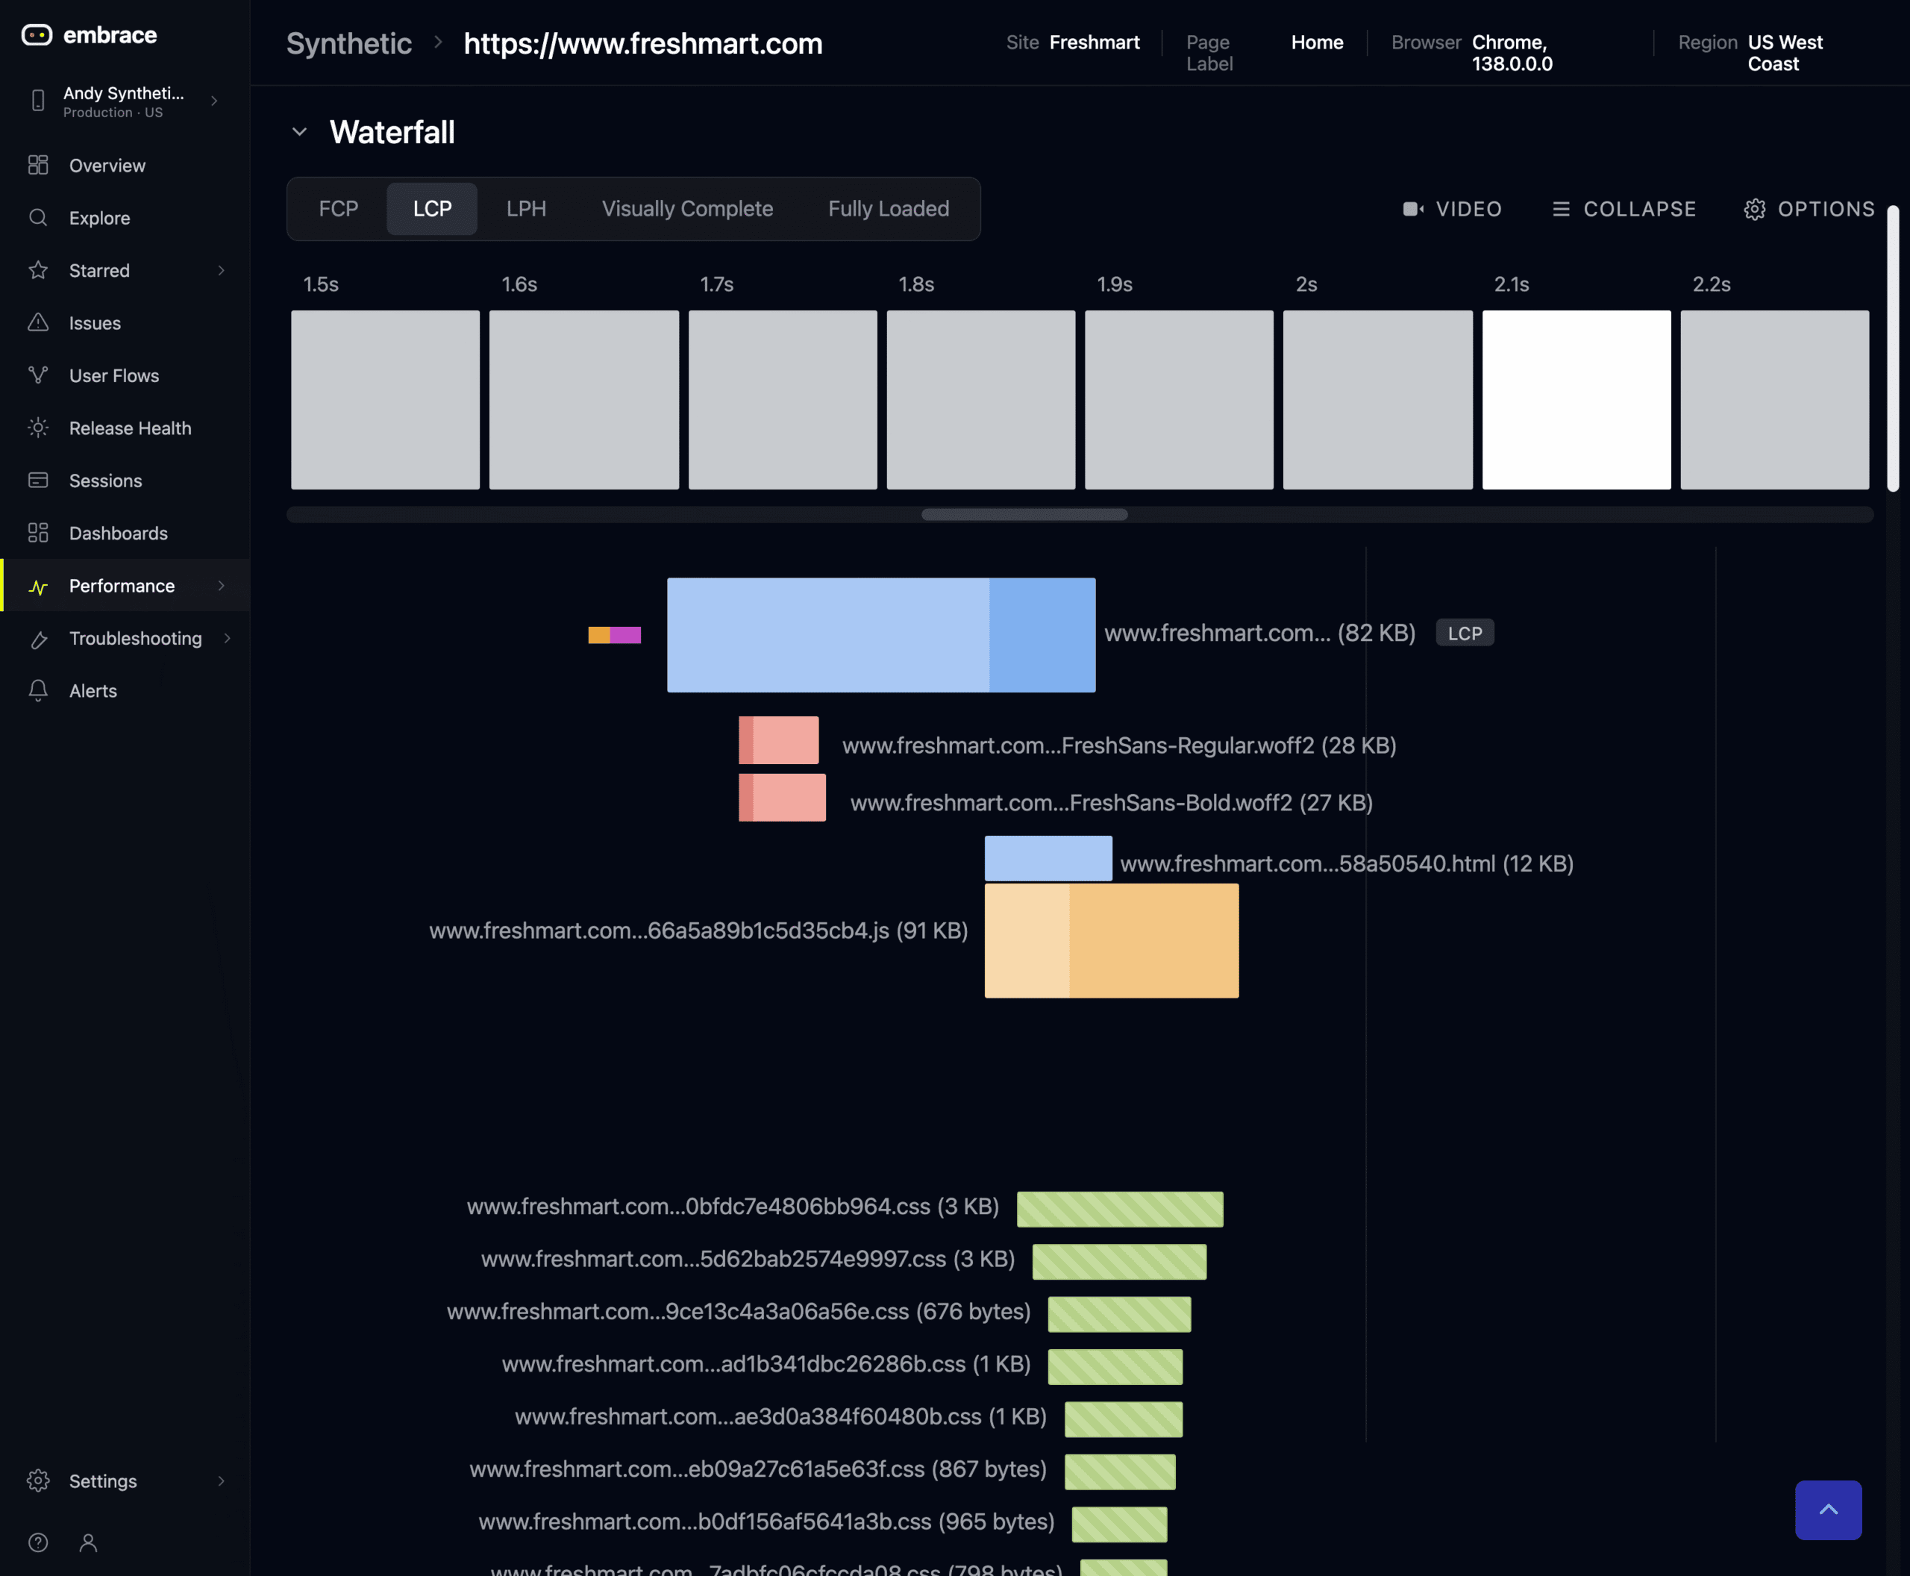The height and width of the screenshot is (1576, 1910).
Task: Click the '5d62bab2574e9997.css (3 KB)' label
Action: pyautogui.click(x=748, y=1259)
